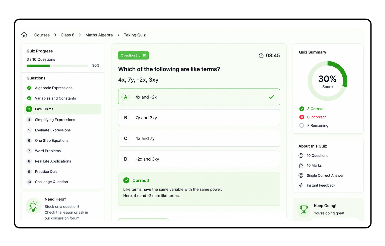Open Courses breadcrumb
385x246 pixels.
pyautogui.click(x=42, y=35)
